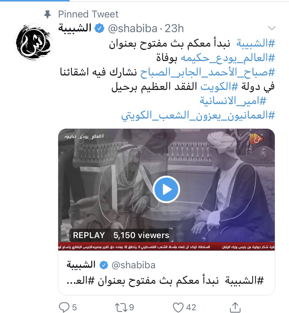Like the tweet with the heart icon
Screen dimensions: 289x313
pos(179,307)
